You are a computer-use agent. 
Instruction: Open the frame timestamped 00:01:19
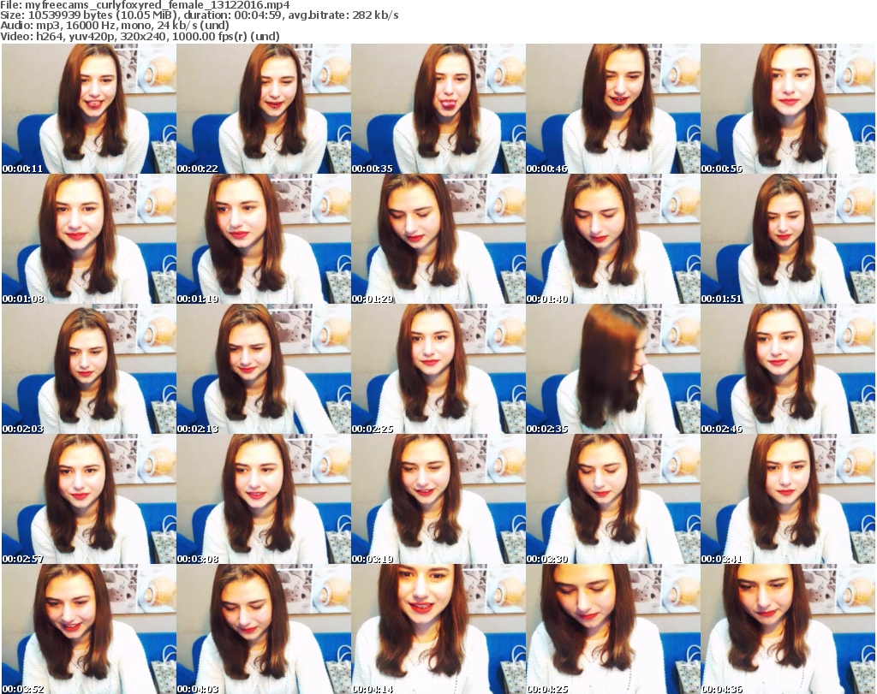(x=264, y=239)
